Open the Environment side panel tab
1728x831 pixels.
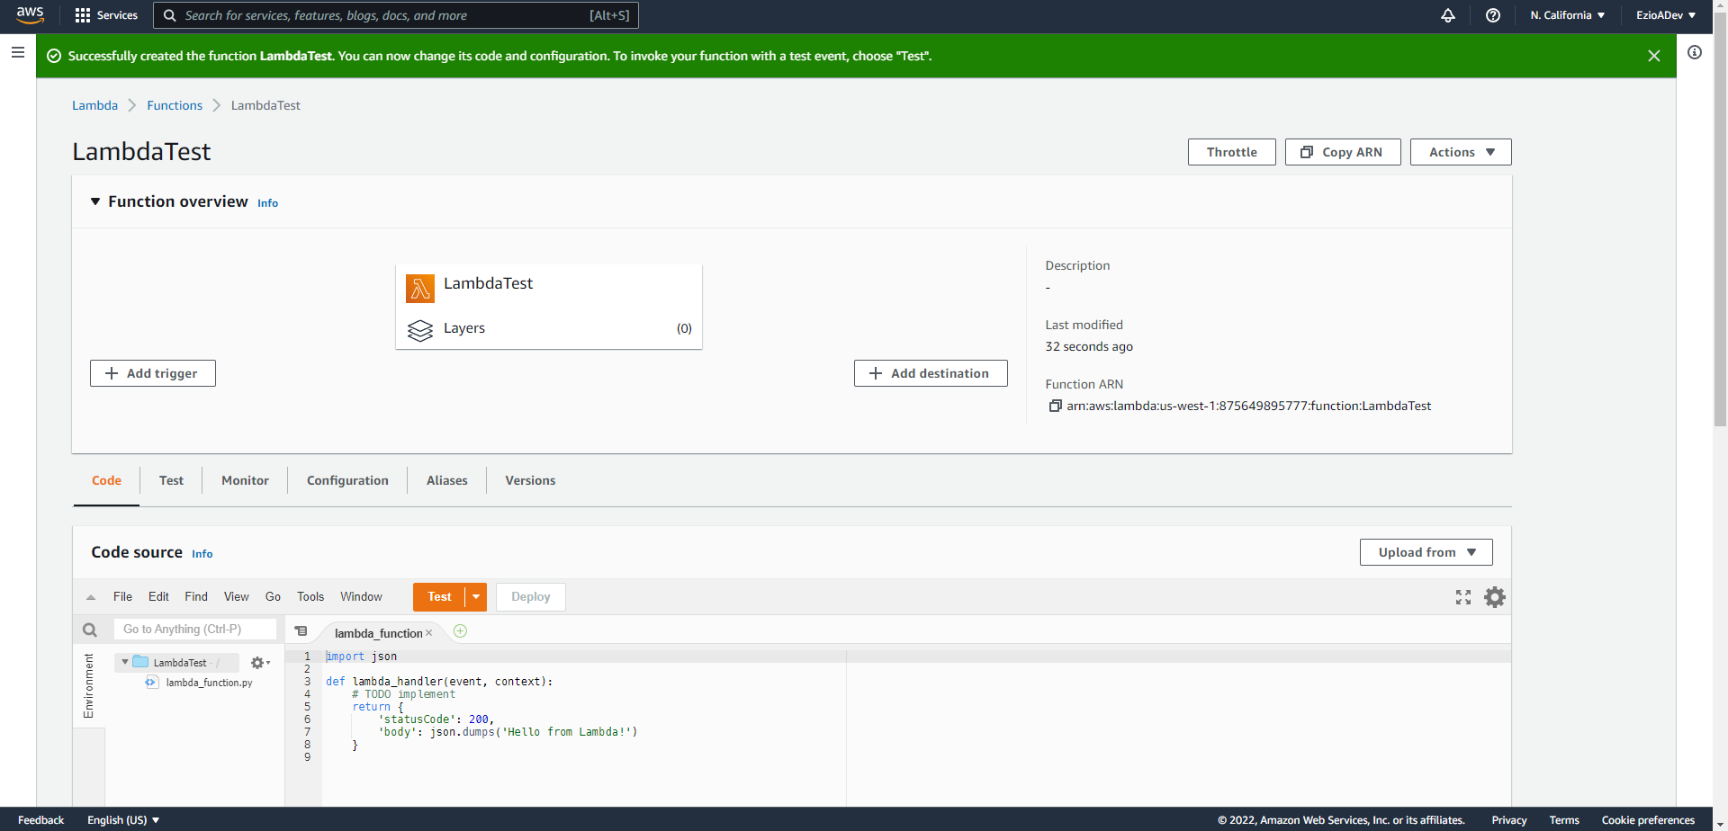89,685
